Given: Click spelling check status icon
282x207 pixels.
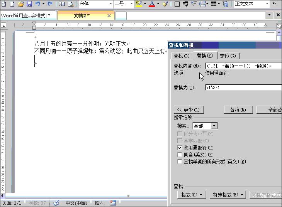Looking at the screenshot, I should click(56, 203).
